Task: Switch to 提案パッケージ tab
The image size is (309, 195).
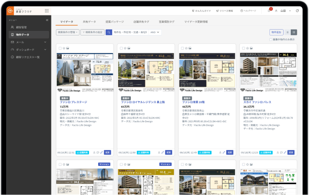Action: click(115, 22)
